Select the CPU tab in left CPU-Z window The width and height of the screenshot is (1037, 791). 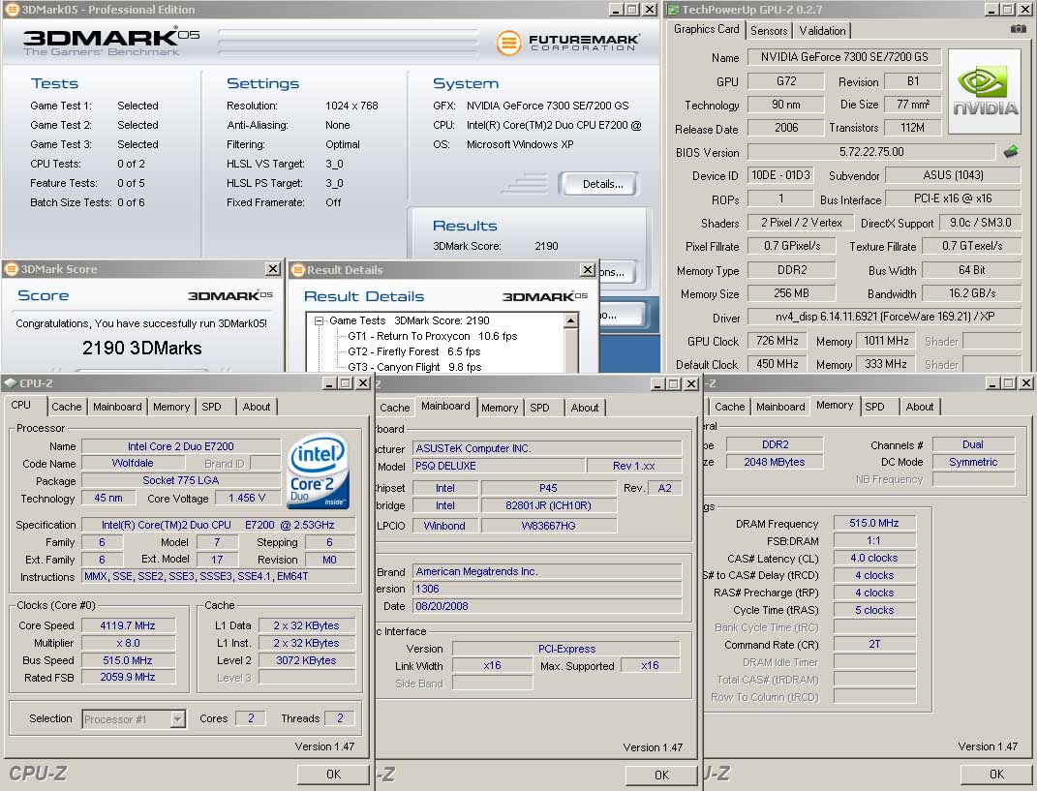[21, 405]
